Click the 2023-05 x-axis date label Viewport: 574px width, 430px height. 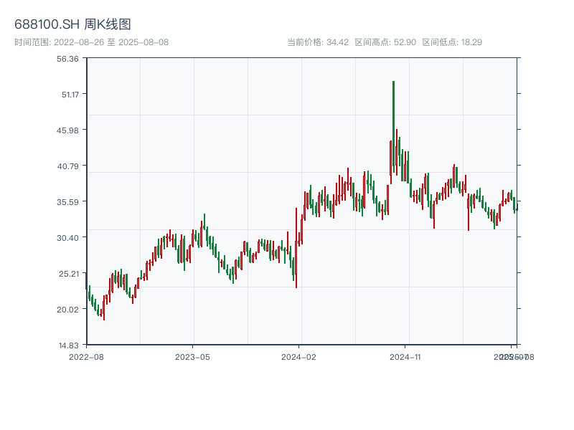coord(193,356)
